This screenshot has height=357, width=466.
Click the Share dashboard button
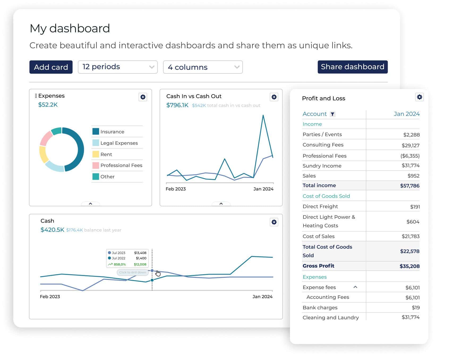(353, 67)
